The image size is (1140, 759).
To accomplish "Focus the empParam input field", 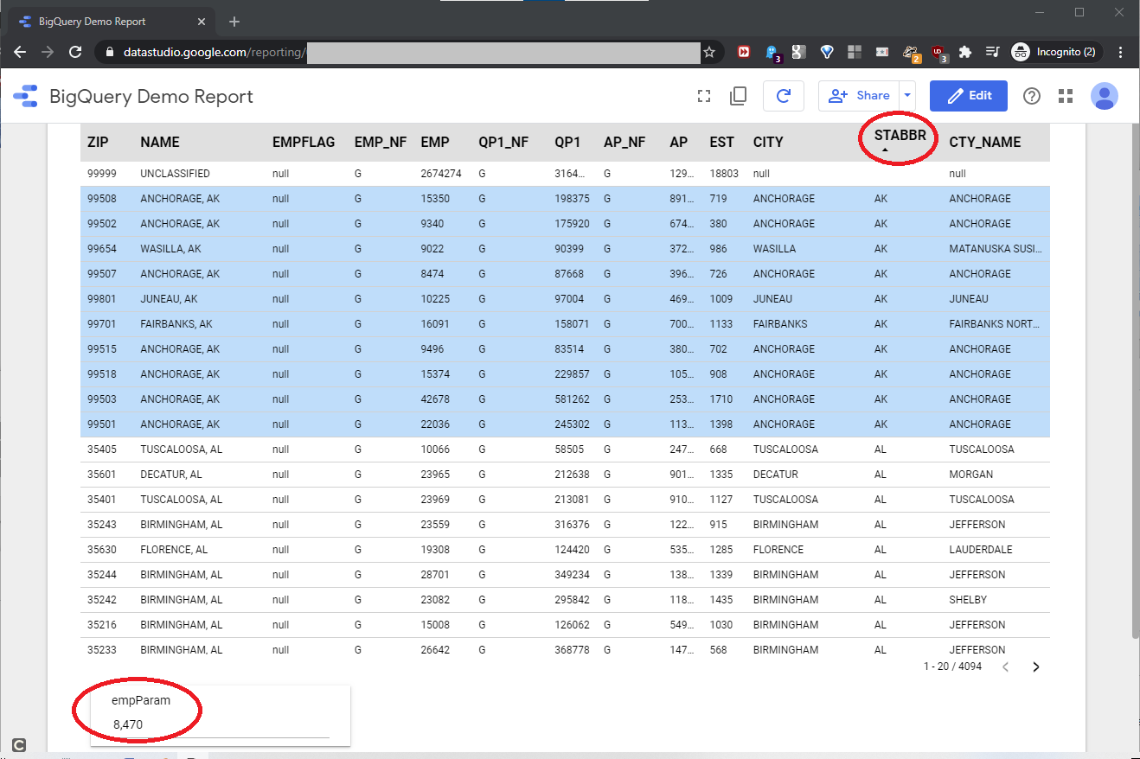I will tap(221, 725).
